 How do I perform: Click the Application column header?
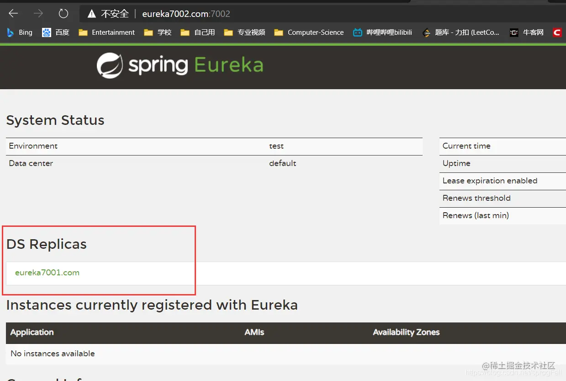pyautogui.click(x=32, y=333)
